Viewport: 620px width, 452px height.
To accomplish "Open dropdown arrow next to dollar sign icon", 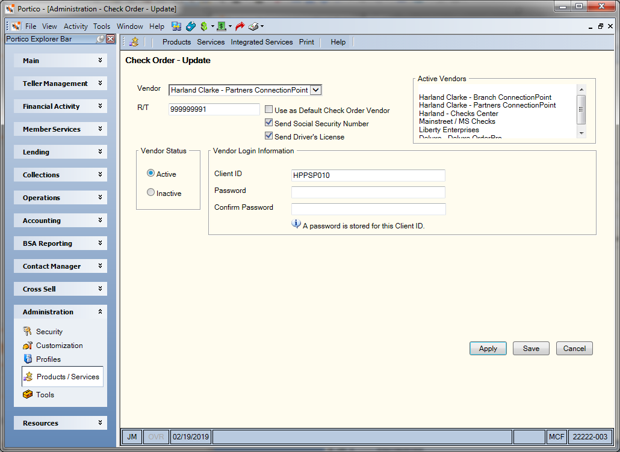I will pyautogui.click(x=212, y=26).
